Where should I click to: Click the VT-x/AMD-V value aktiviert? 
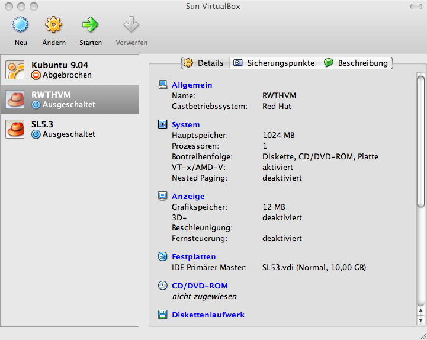[x=278, y=167]
